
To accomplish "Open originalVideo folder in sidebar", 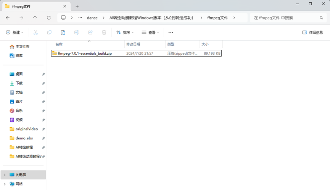I will pos(24,129).
